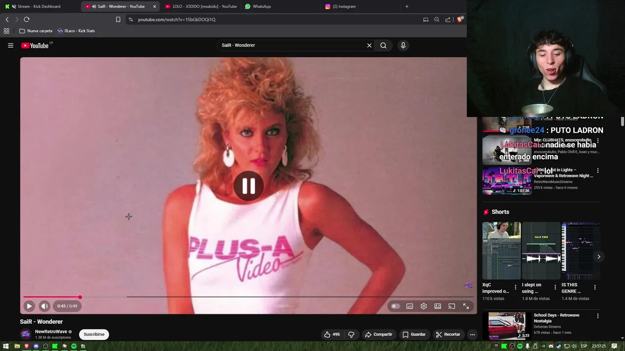Open Spotify from the taskbar

click(74, 346)
